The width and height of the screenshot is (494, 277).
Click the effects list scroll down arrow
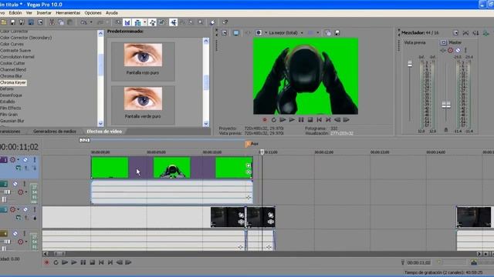pyautogui.click(x=100, y=123)
